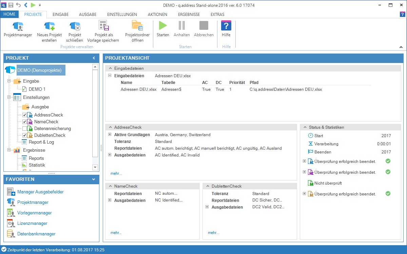Click Projekt als Vorlage speichern icon

103,26
